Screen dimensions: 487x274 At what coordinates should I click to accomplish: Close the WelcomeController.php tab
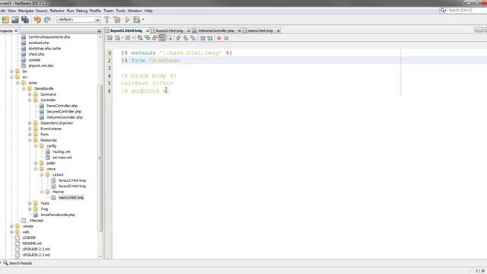tap(240, 30)
